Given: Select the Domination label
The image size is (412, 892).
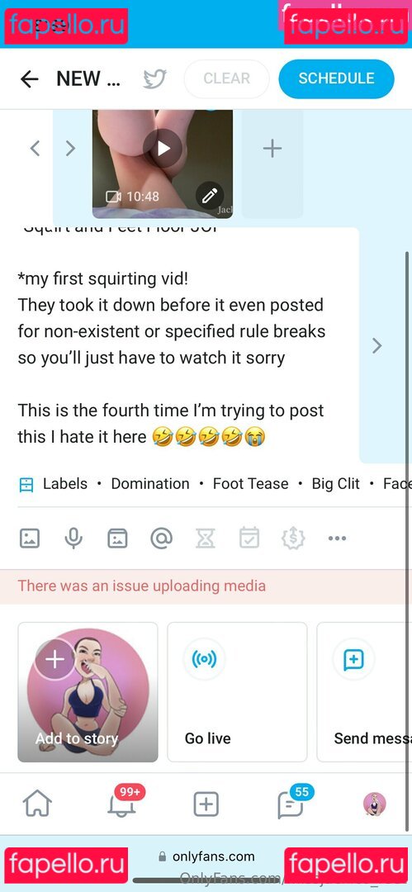Looking at the screenshot, I should coord(150,483).
